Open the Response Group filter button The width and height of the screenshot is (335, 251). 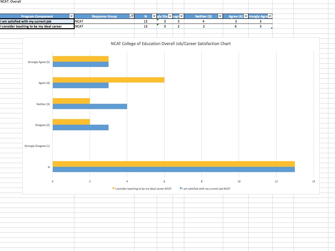(131, 16)
